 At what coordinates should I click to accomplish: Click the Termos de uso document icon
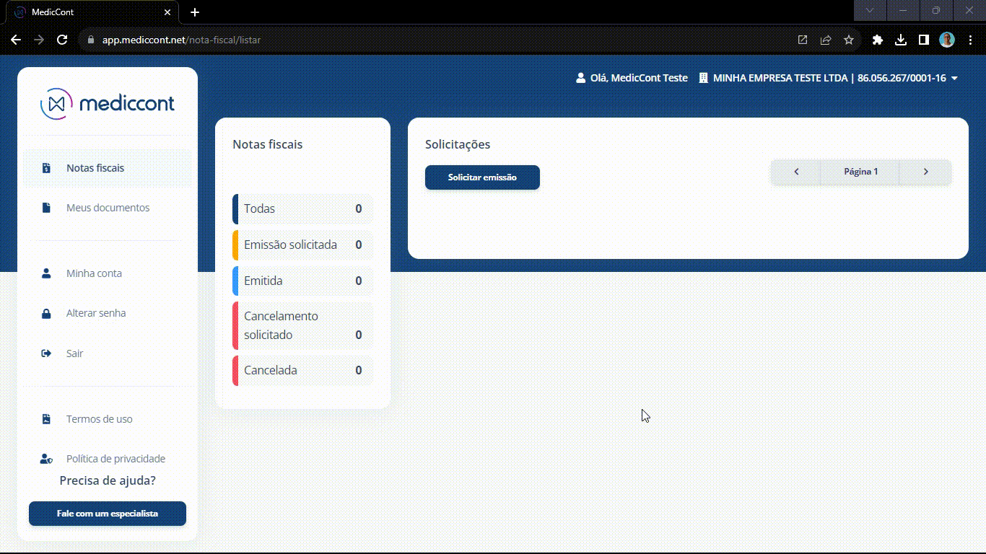pyautogui.click(x=46, y=419)
